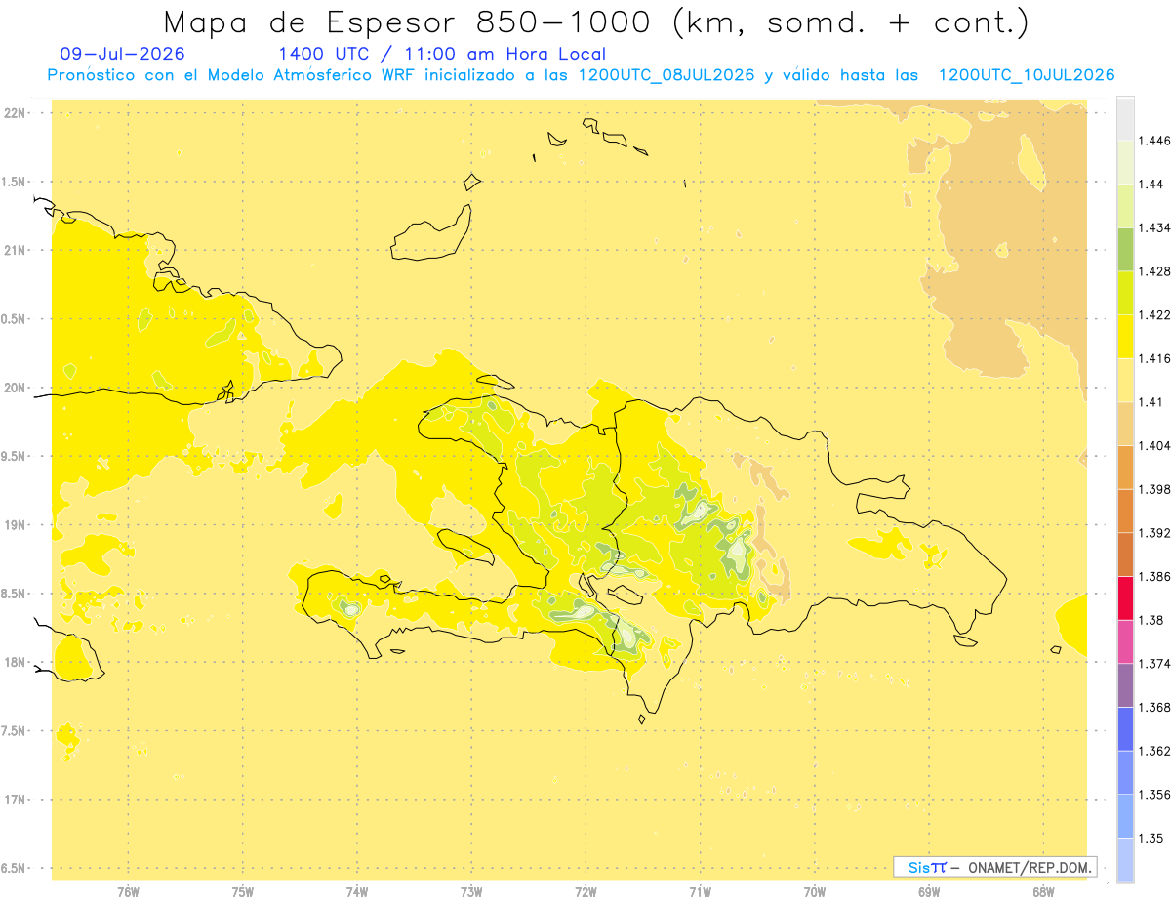Select the date label '09-Jul-2026'
This screenshot has height=905, width=1171.
point(122,55)
